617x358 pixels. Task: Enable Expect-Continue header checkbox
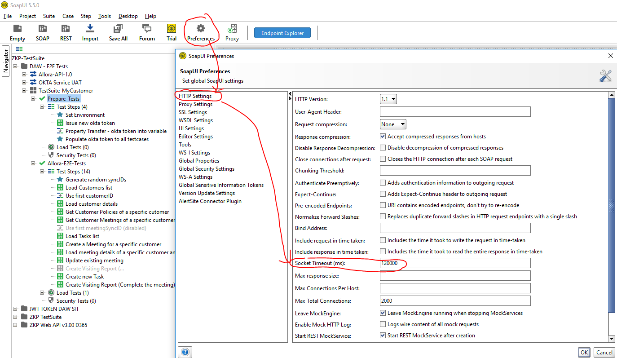coord(383,194)
